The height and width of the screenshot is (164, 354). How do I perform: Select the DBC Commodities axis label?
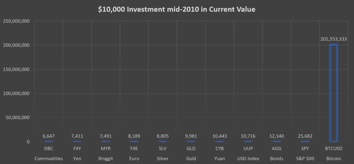[49, 154]
